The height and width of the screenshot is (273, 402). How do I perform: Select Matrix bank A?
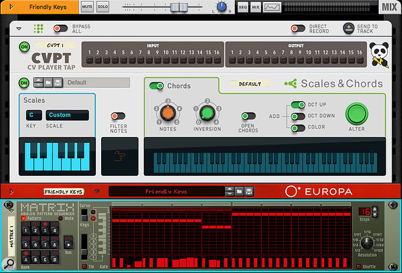[26, 257]
